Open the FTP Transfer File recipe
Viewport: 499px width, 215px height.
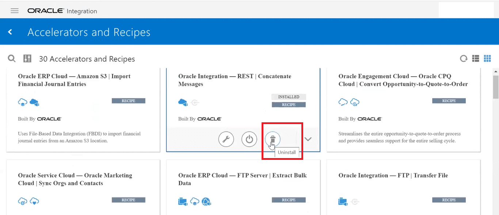(393, 176)
